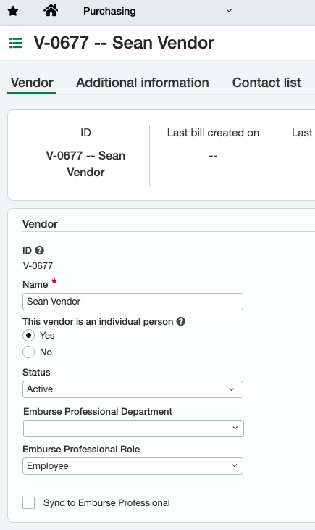Enable Sync to Emburse Professional checkbox
This screenshot has height=530, width=315.
(29, 502)
